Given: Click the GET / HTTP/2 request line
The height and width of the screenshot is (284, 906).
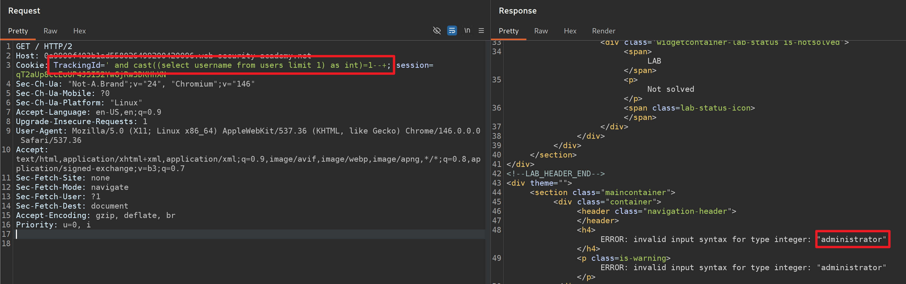Looking at the screenshot, I should pos(44,46).
